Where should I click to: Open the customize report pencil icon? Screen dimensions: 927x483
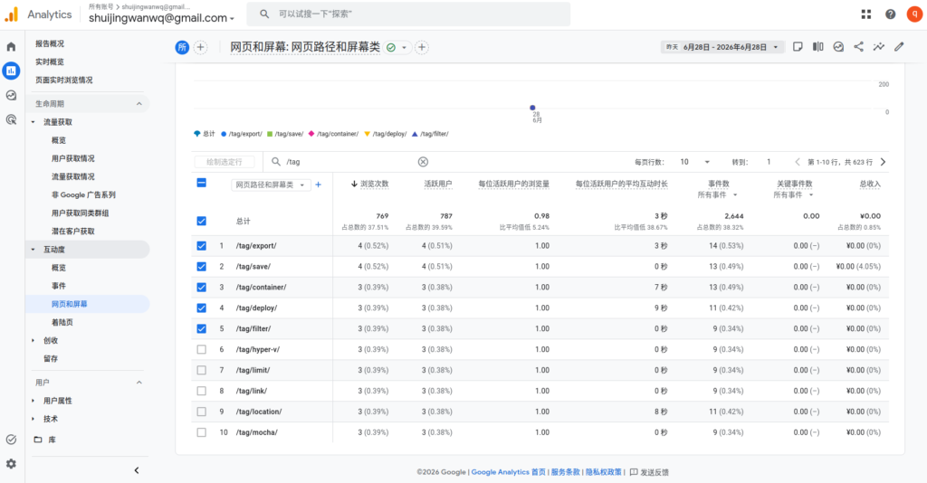tap(899, 47)
